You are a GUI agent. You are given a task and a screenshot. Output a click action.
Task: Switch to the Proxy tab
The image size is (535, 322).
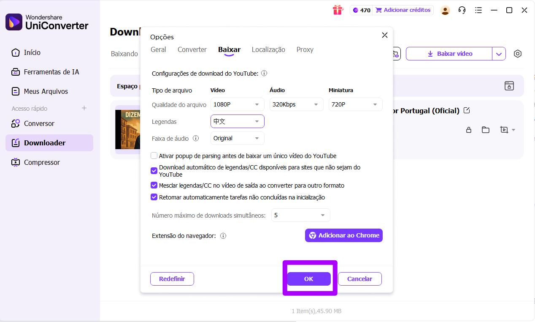click(305, 49)
